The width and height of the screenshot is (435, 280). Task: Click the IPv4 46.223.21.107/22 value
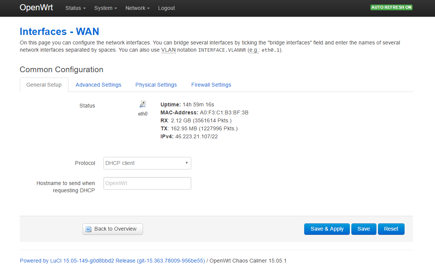[x=197, y=136]
